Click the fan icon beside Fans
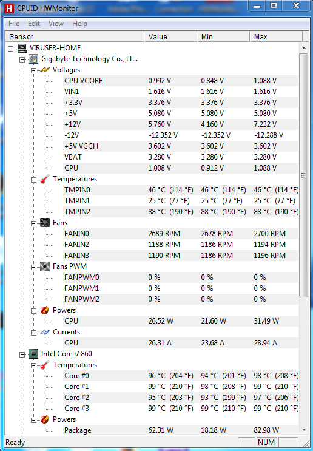Image resolution: width=313 pixels, height=451 pixels. (45, 223)
